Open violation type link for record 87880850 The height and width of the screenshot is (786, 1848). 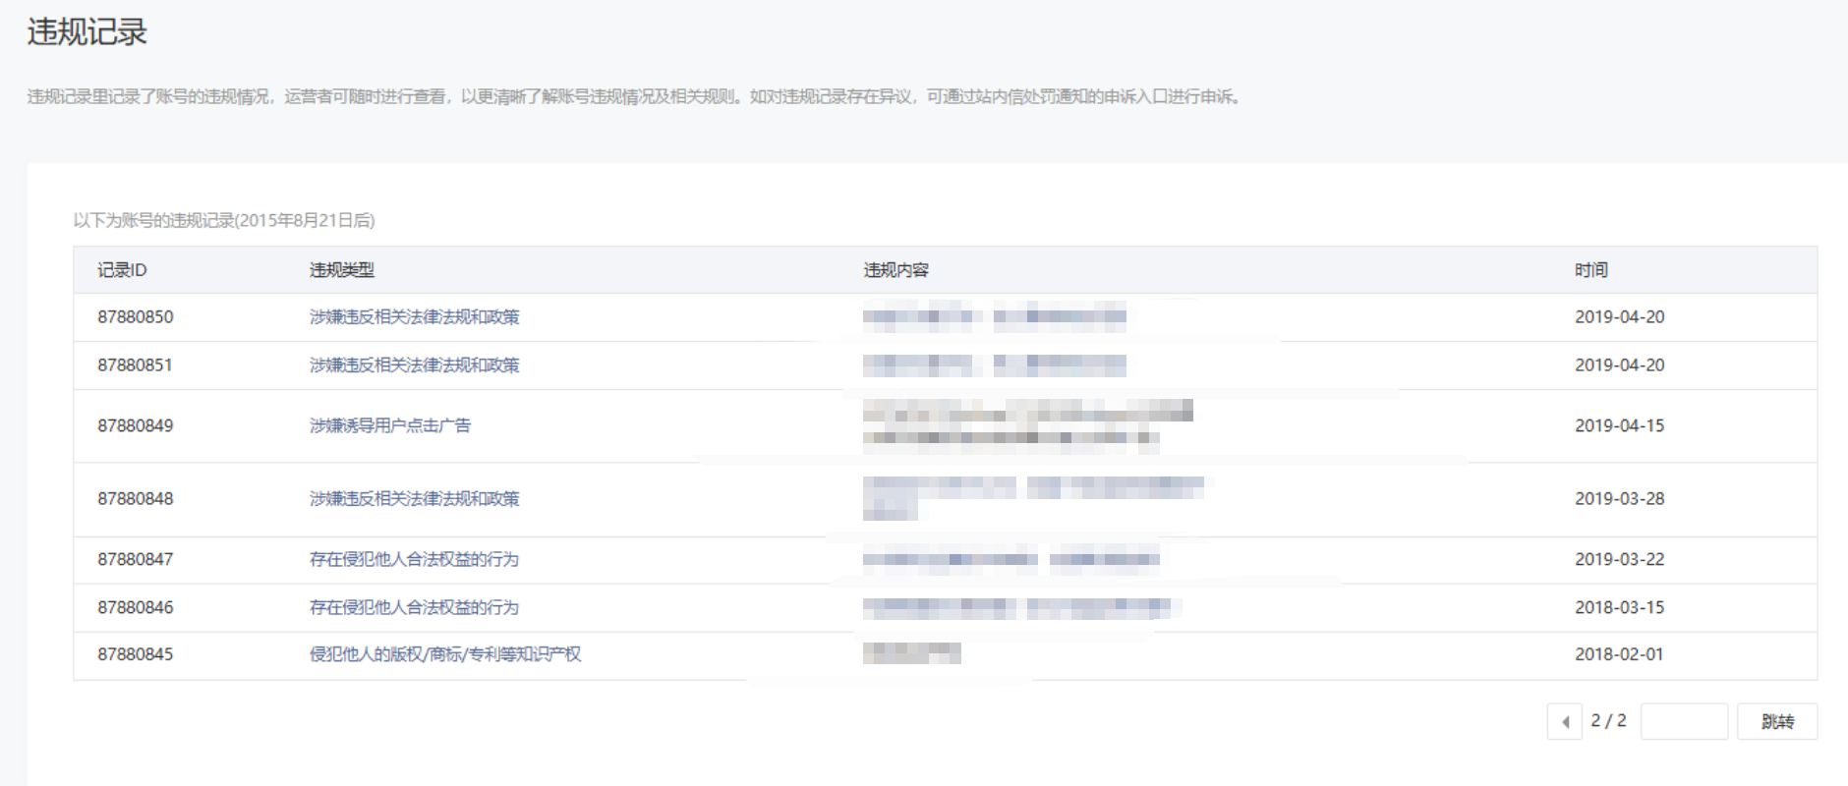pos(414,317)
